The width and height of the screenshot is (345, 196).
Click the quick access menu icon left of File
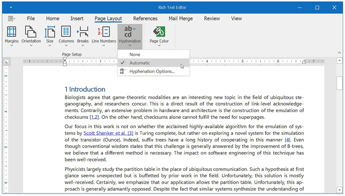[11, 18]
